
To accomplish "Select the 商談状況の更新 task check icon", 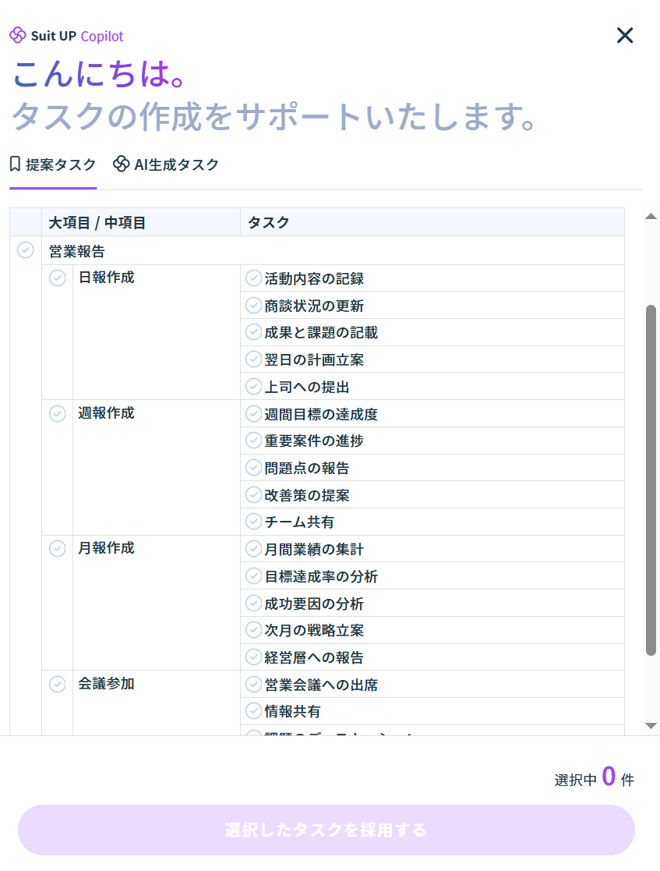I will [253, 306].
